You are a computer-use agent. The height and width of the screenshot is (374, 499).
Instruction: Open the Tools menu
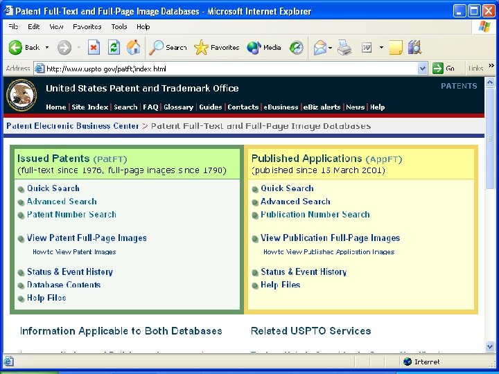[x=119, y=27]
